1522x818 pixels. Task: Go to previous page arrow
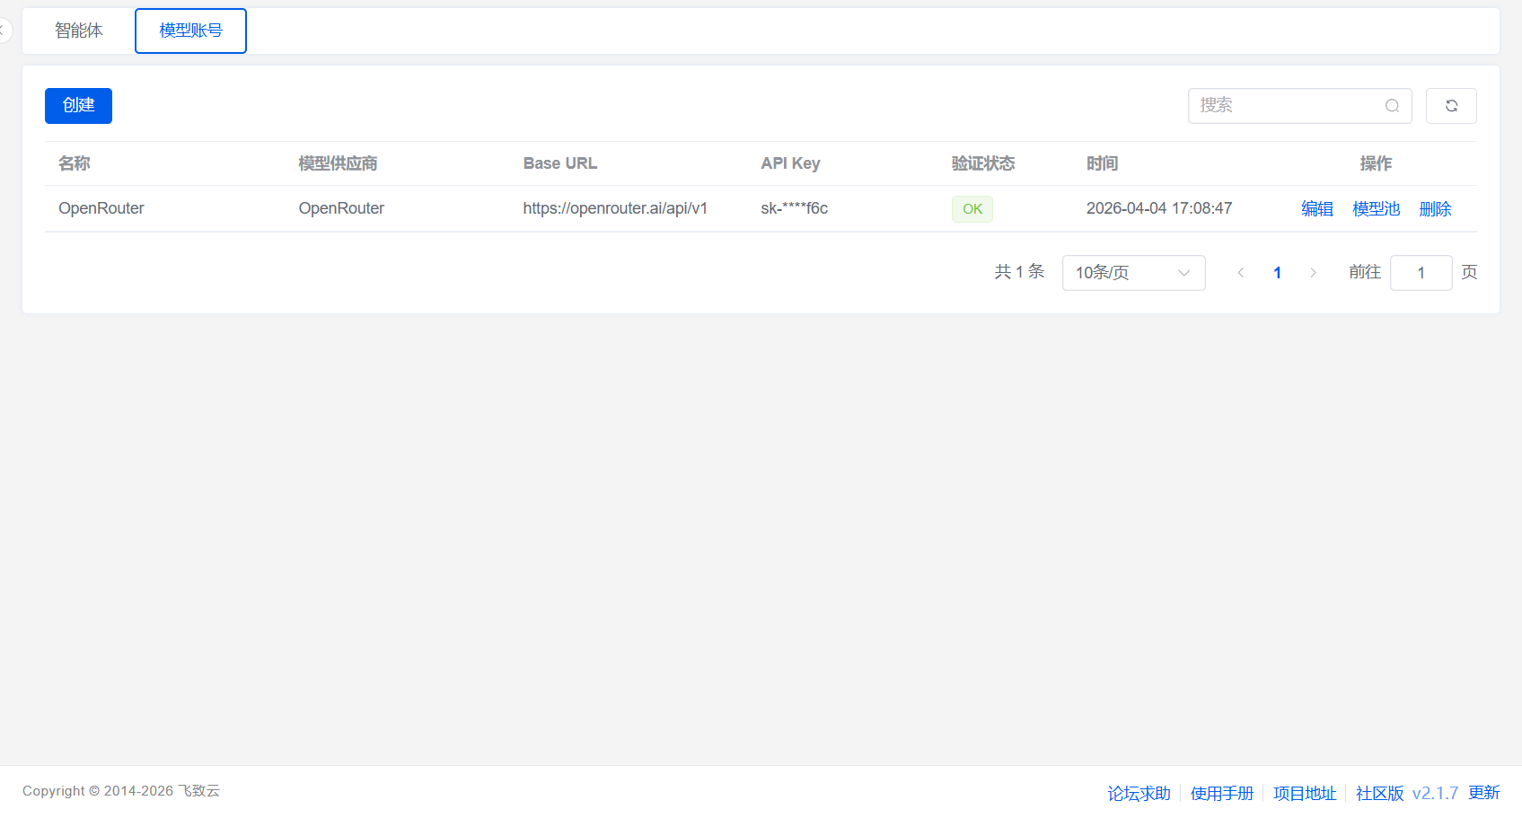click(x=1241, y=273)
